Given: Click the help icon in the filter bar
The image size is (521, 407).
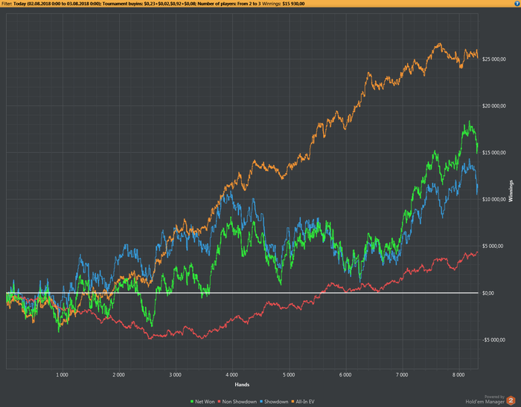Looking at the screenshot, I should click(x=517, y=4).
